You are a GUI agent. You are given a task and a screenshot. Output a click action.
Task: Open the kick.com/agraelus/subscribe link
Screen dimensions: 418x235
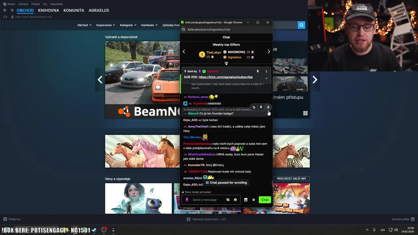coord(226,77)
